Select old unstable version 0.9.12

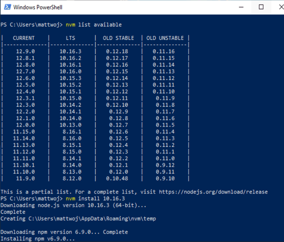pos(165,165)
